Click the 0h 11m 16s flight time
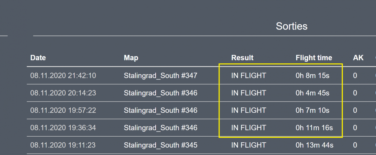The height and width of the screenshot is (155, 376). coord(314,128)
